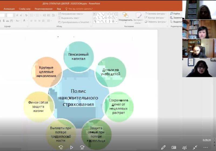
Task: Skip back 10 seconds
Action: coord(61,147)
